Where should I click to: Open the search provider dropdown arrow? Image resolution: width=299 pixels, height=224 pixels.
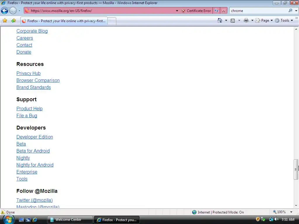pyautogui.click(x=296, y=11)
